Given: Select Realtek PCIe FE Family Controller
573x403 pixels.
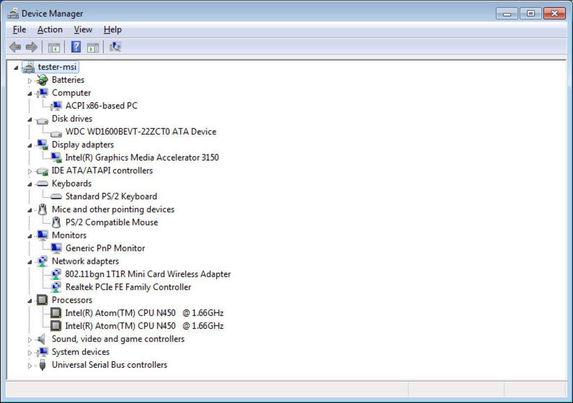Looking at the screenshot, I should click(x=128, y=287).
